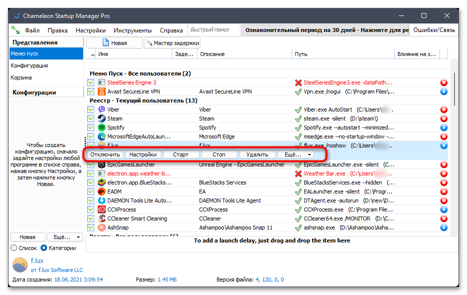Viewport: 467px width, 295px height.
Task: Click the Spotify app icon
Action: [102, 127]
